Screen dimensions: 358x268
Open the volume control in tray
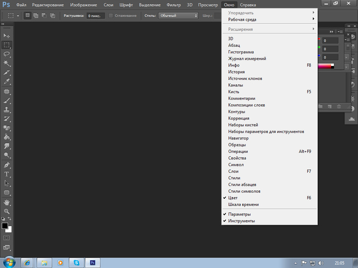coord(321,263)
